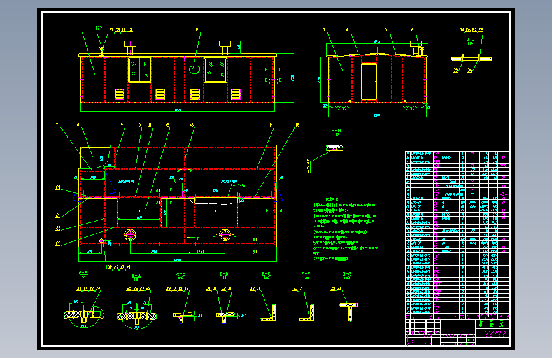
Task: Select callout number 7 on plan view
Action: [57, 125]
